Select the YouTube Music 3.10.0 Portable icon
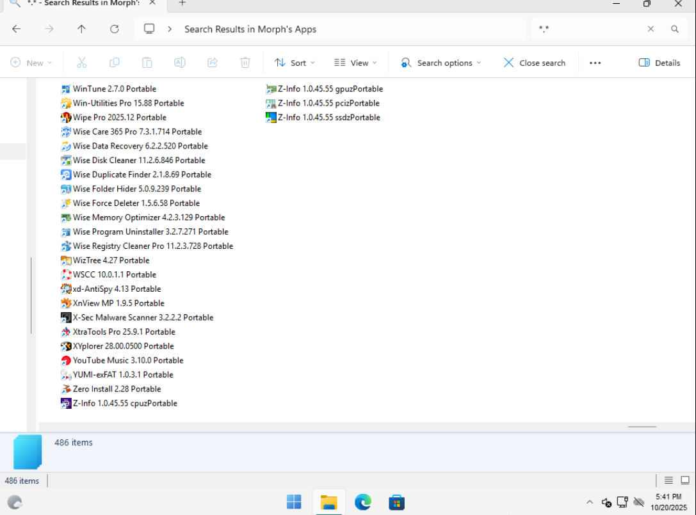The height and width of the screenshot is (515, 696). (66, 361)
